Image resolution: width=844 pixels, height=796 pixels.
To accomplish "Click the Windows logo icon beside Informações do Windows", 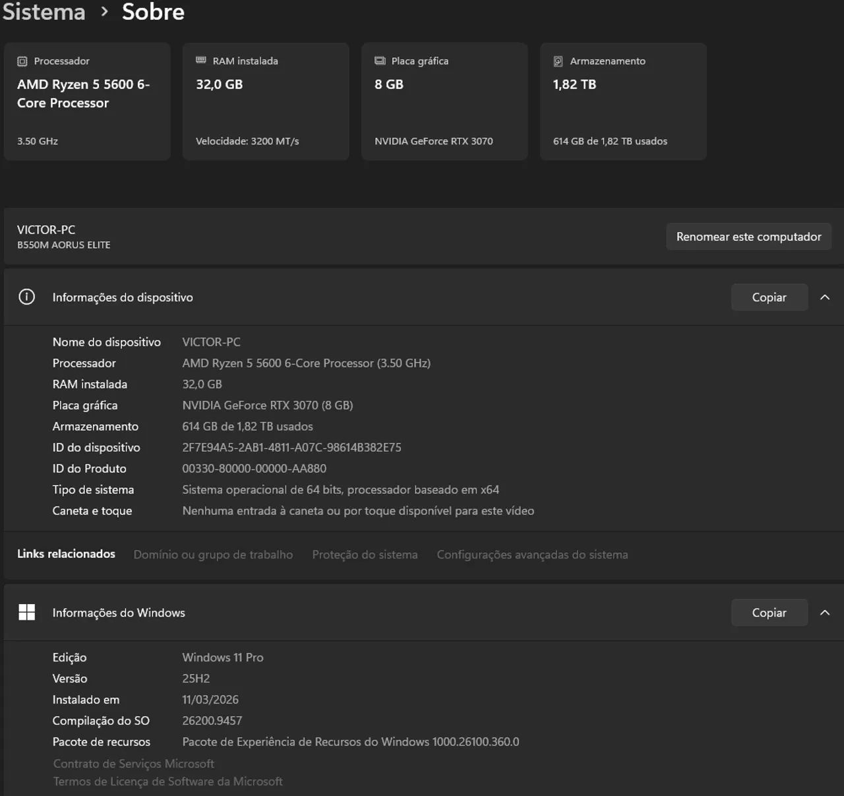I will coord(26,612).
